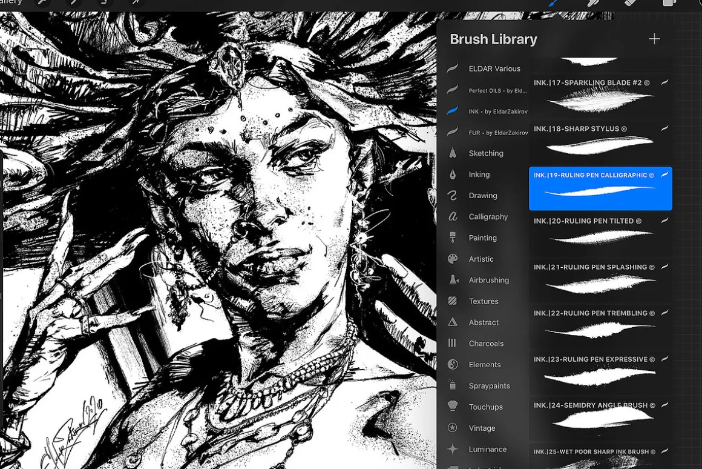Choose the INK.|21-Ruling Pen Splashing brush
702x469 pixels.
600,281
